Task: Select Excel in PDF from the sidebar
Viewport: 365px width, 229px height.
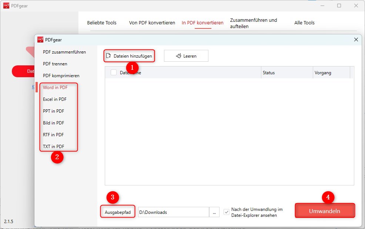Action: [55, 99]
